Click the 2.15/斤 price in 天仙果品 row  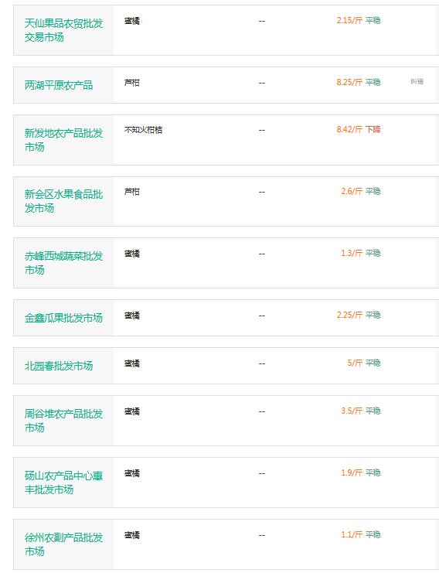pyautogui.click(x=349, y=20)
